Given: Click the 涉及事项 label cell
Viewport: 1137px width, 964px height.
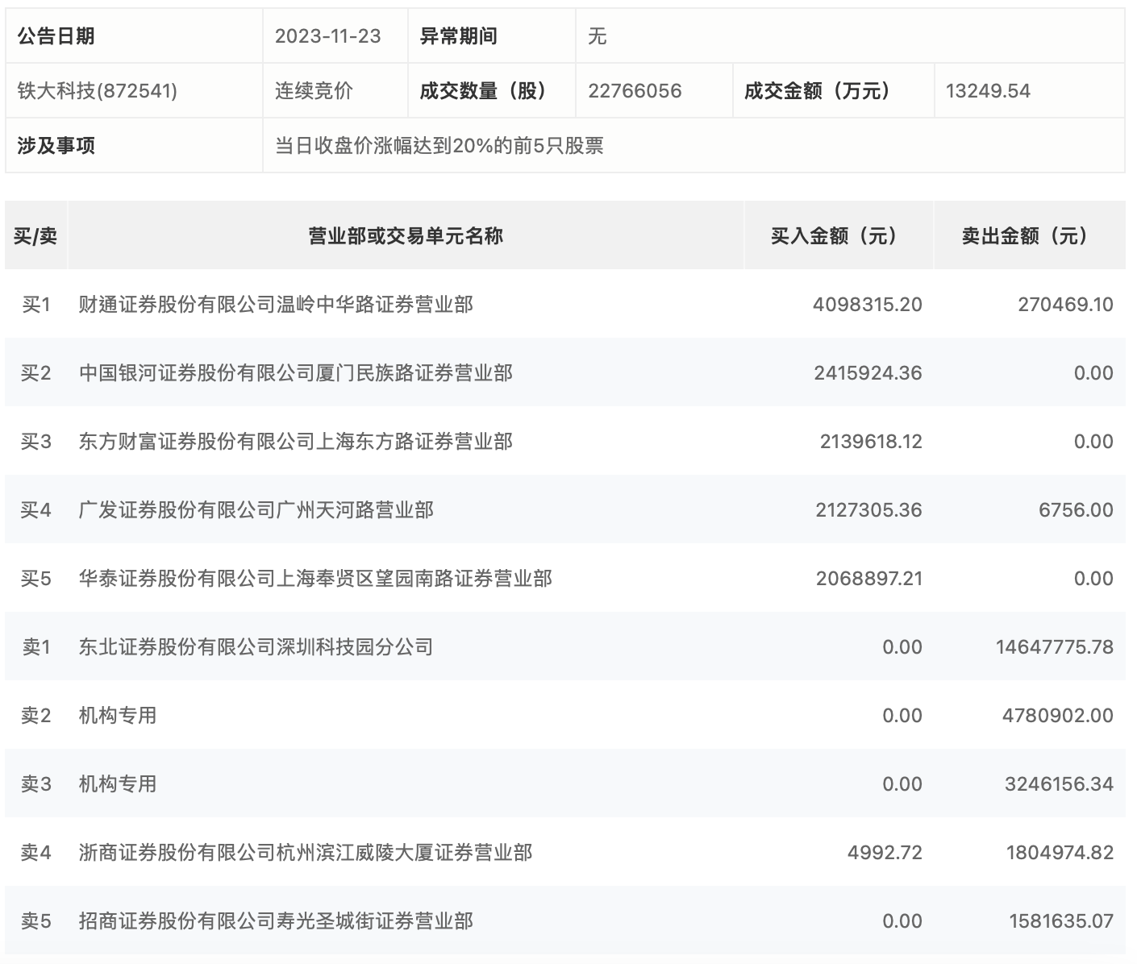Looking at the screenshot, I should (134, 146).
